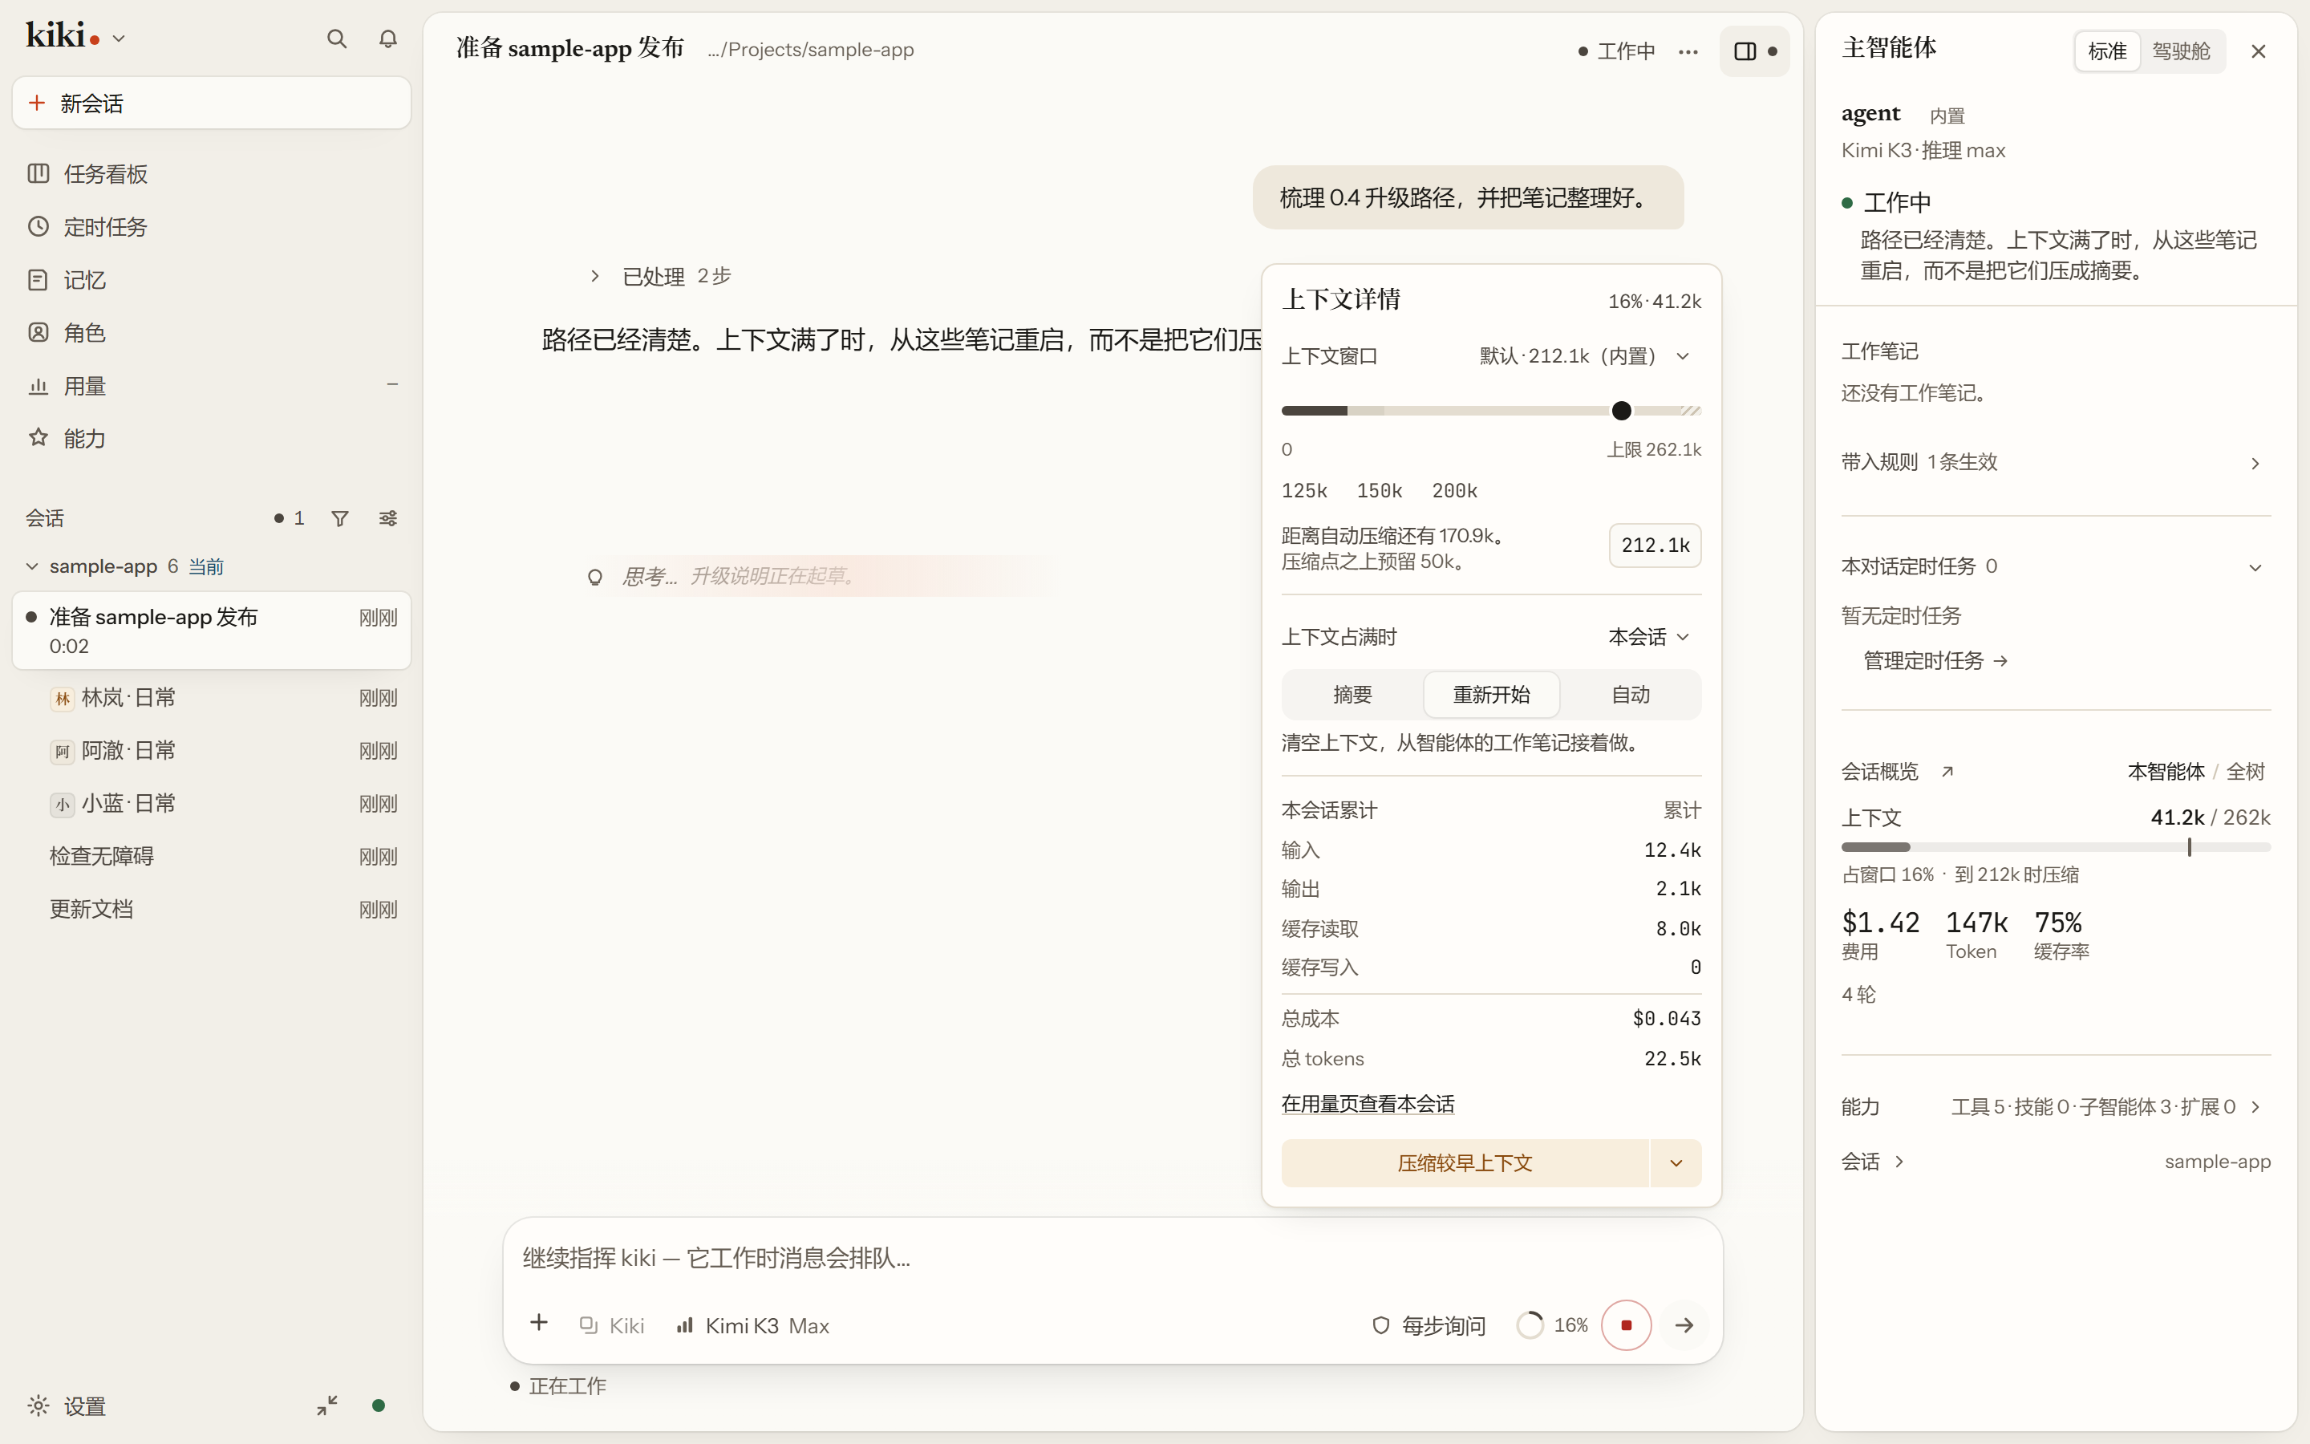Click 压缩较早上下文 button
Viewport: 2310px width, 1444px height.
[1465, 1163]
